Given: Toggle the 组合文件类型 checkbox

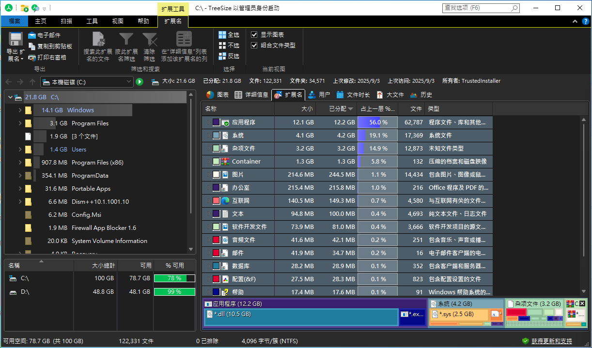Looking at the screenshot, I should pos(254,45).
